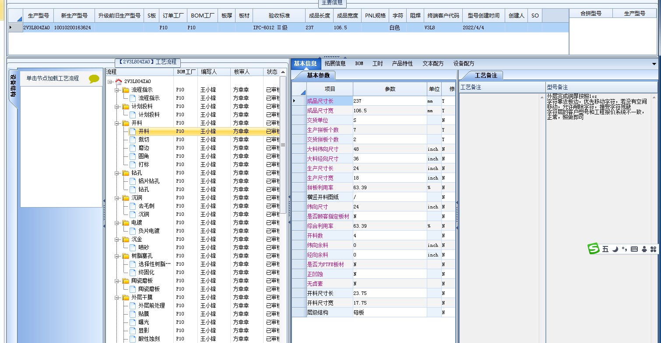Click the 验收标准 column header
Screen dimensions: 661x343
(279, 15)
